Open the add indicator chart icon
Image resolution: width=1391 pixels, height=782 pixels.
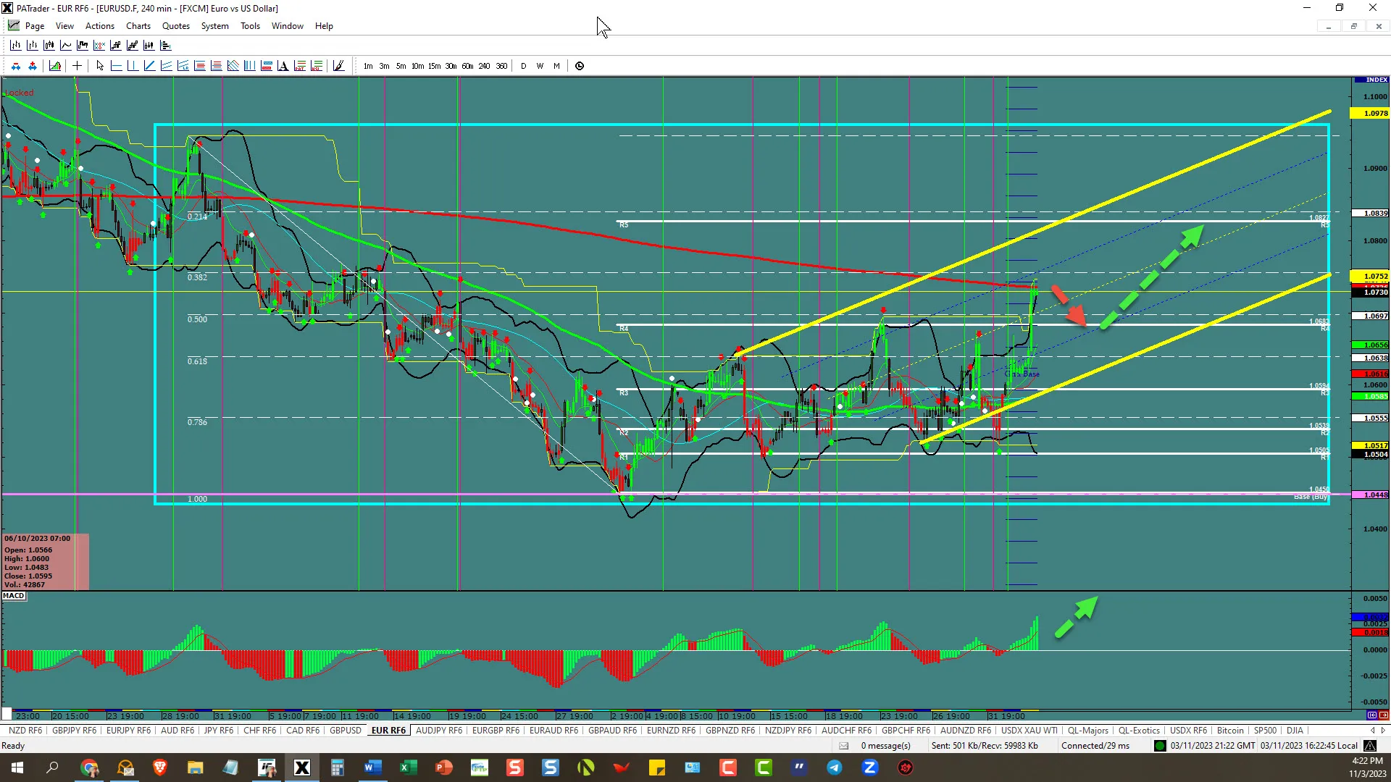click(55, 66)
